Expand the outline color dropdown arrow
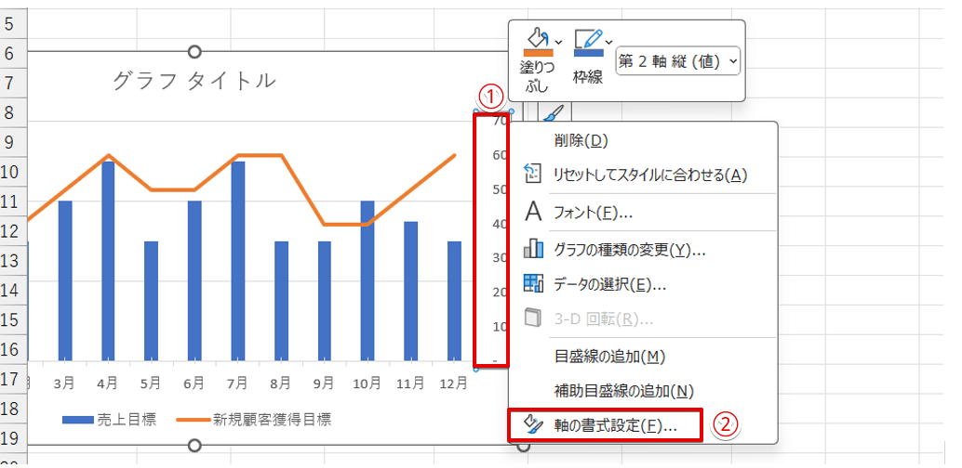The image size is (962, 468). (x=608, y=42)
